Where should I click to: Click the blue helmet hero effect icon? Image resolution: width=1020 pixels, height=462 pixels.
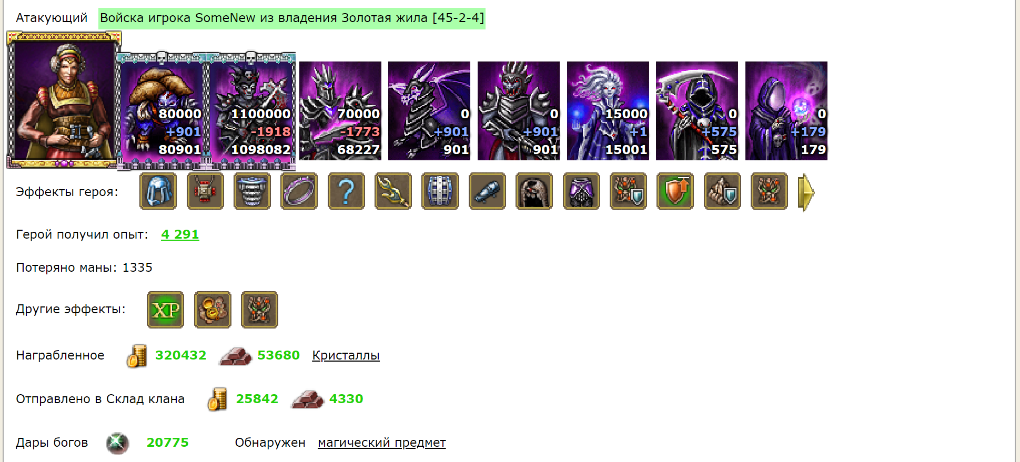click(x=158, y=191)
